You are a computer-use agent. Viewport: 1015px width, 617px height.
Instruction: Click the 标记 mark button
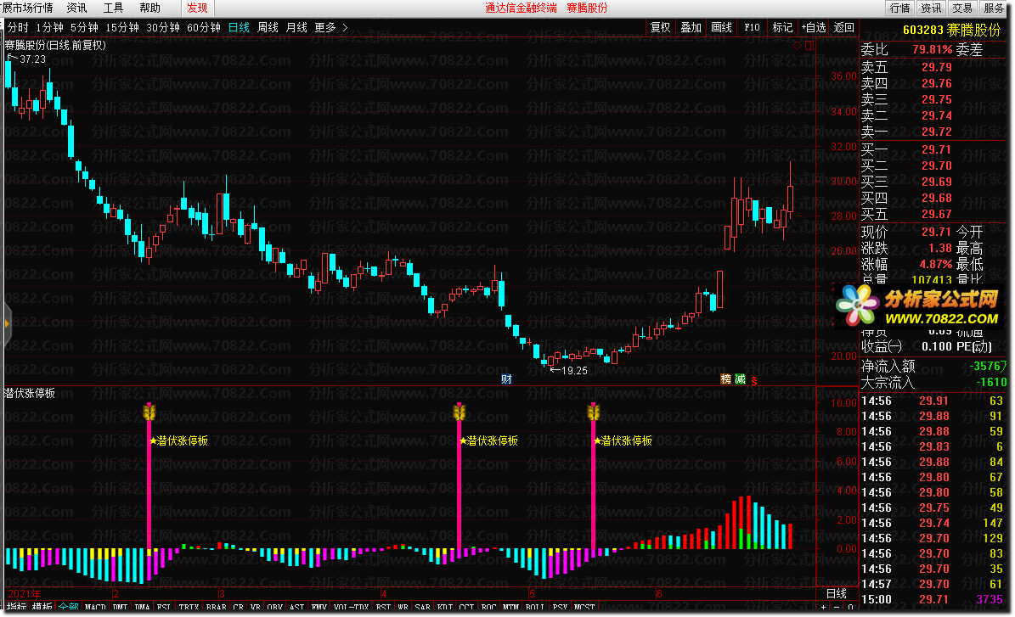coord(782,27)
